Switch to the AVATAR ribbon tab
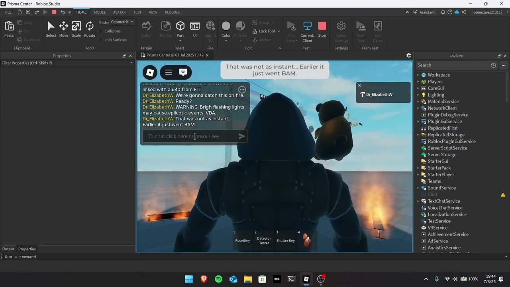 (x=120, y=12)
